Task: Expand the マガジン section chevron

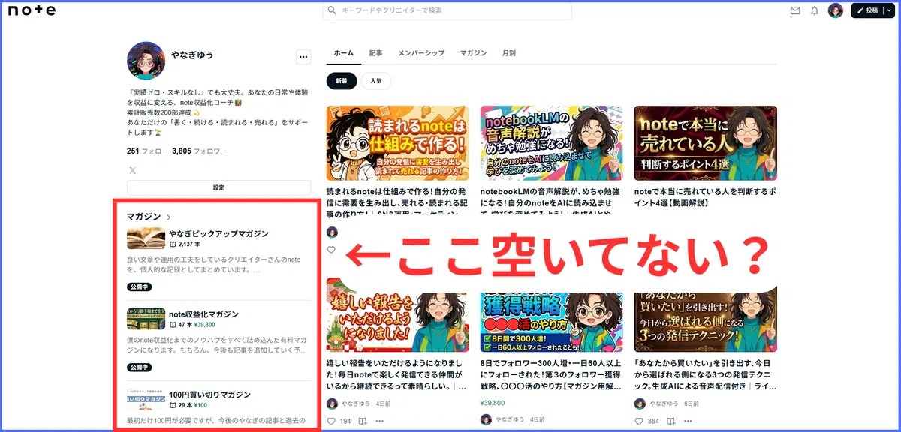Action: [x=169, y=217]
